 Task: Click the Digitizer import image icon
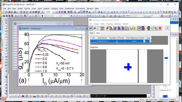pos(91,28)
